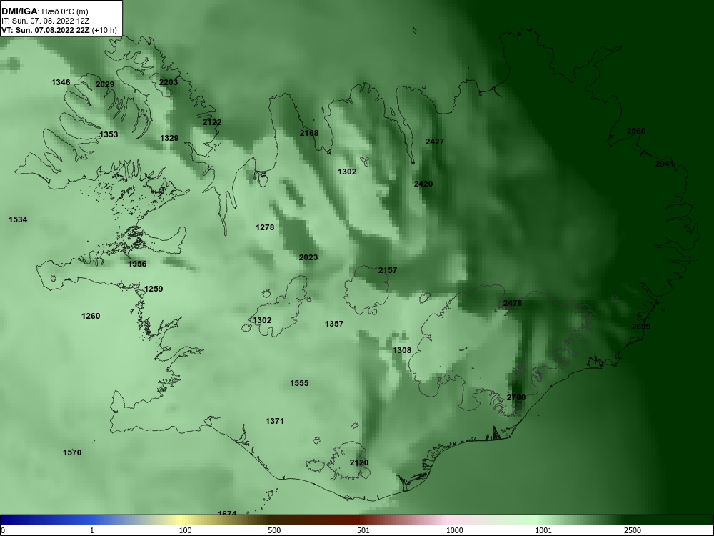Select the 1534 value over the sea

[18, 219]
